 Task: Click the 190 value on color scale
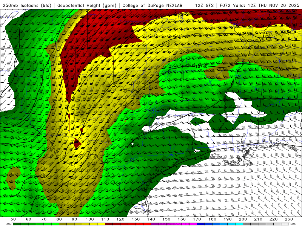(x=228, y=219)
